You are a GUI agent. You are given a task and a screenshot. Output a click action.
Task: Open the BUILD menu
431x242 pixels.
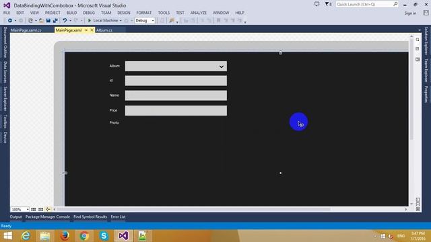pyautogui.click(x=72, y=13)
